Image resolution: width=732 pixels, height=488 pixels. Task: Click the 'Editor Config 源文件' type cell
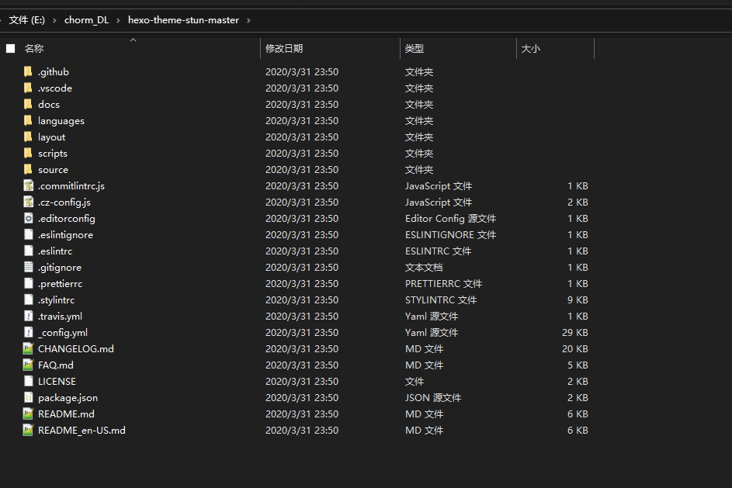[450, 219]
